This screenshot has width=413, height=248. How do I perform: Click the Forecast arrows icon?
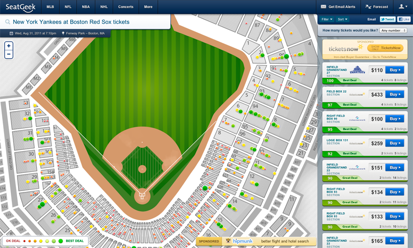point(368,7)
